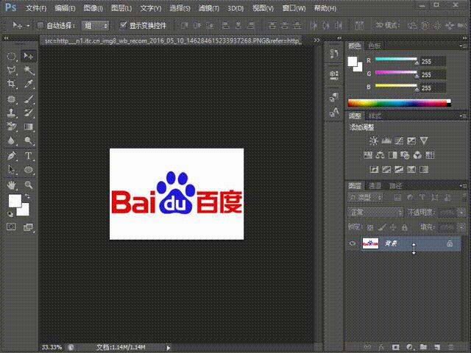Open the Filter menu
The height and width of the screenshot is (353, 471).
209,8
